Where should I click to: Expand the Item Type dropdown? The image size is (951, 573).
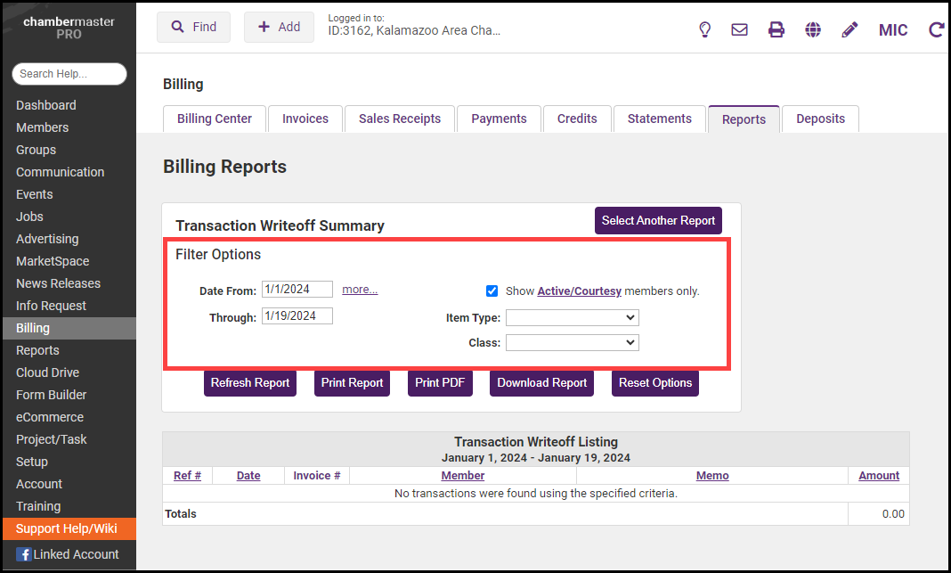click(x=572, y=317)
